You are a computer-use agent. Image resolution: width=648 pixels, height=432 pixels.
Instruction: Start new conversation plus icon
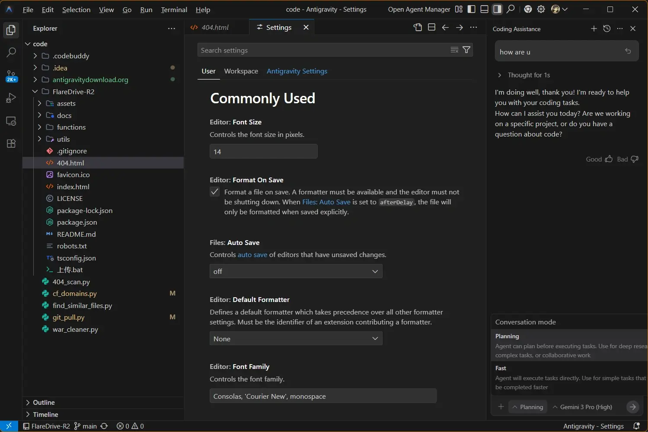click(x=594, y=29)
